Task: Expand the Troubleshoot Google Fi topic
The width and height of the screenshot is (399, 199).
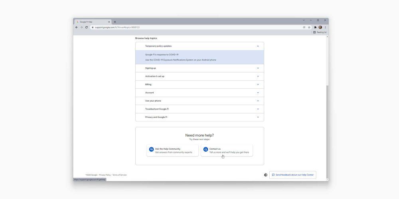Action: pos(199,109)
